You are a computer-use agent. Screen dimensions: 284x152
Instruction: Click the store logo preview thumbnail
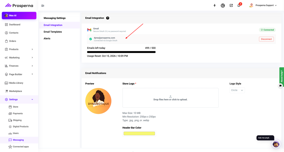click(x=98, y=101)
